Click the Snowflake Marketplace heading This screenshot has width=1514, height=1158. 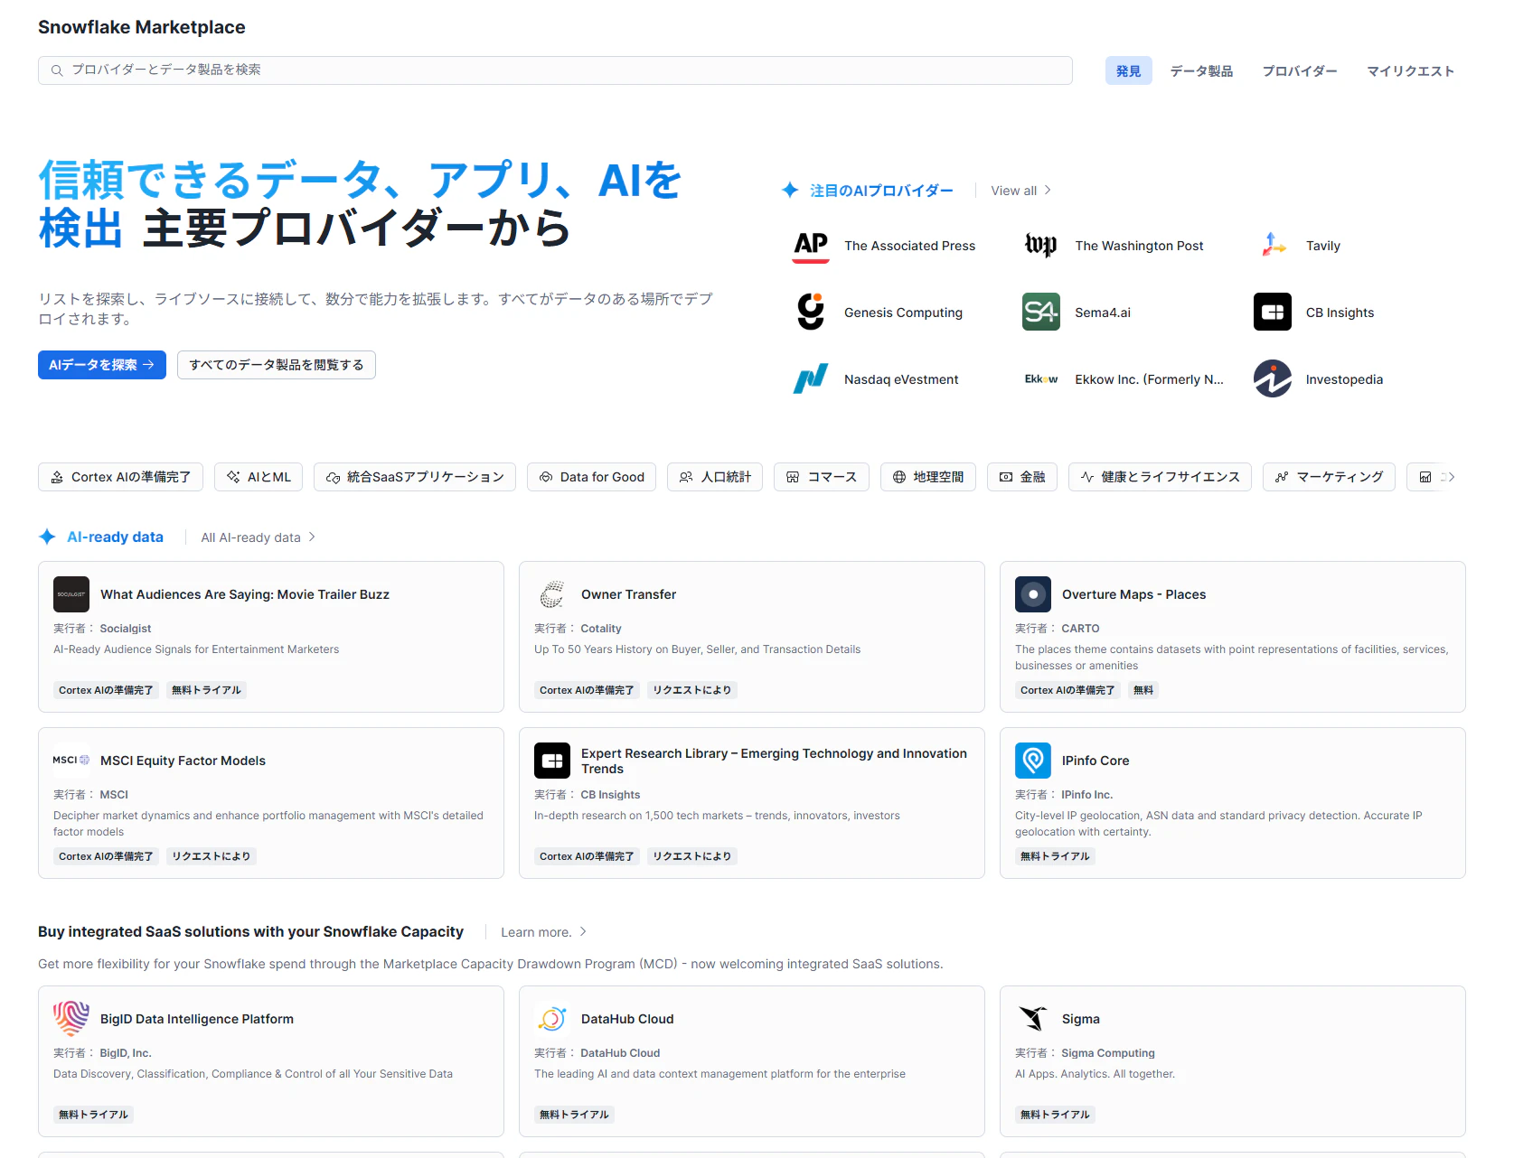(142, 27)
